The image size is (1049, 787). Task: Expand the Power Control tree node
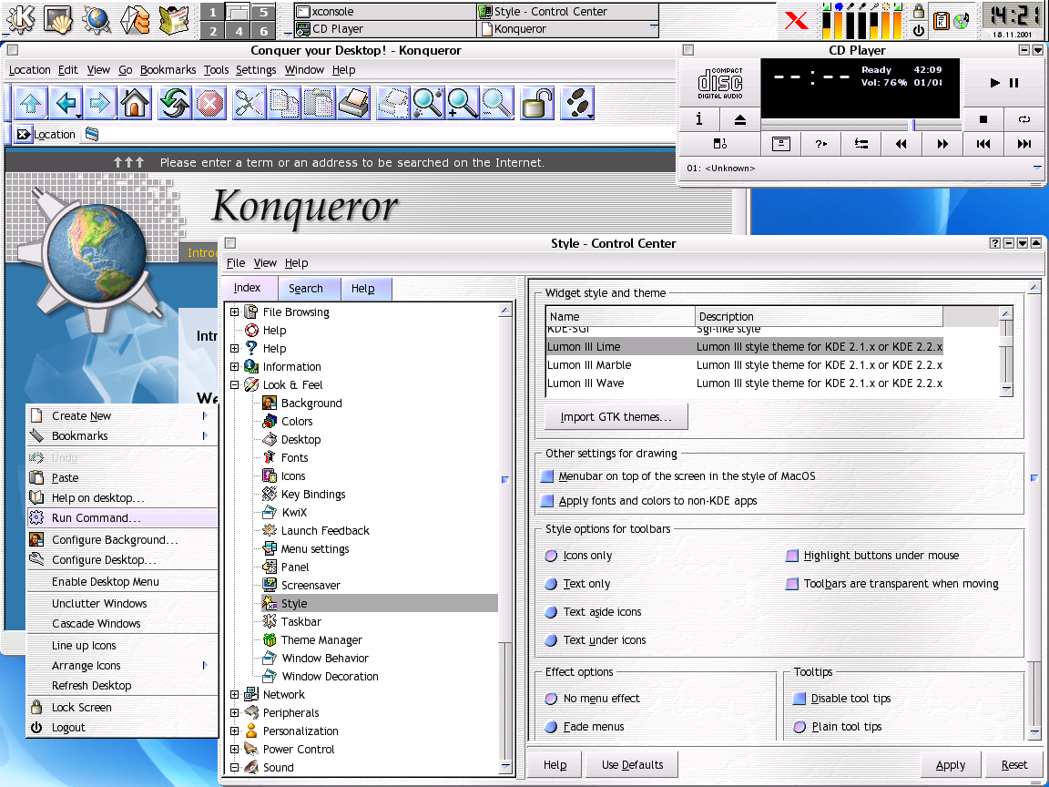point(235,750)
